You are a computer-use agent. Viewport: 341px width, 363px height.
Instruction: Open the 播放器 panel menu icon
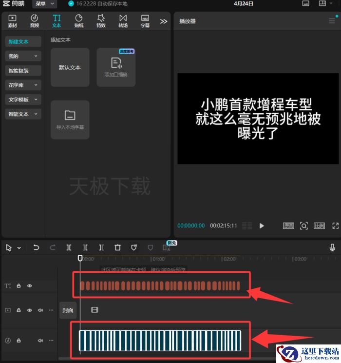(332, 21)
